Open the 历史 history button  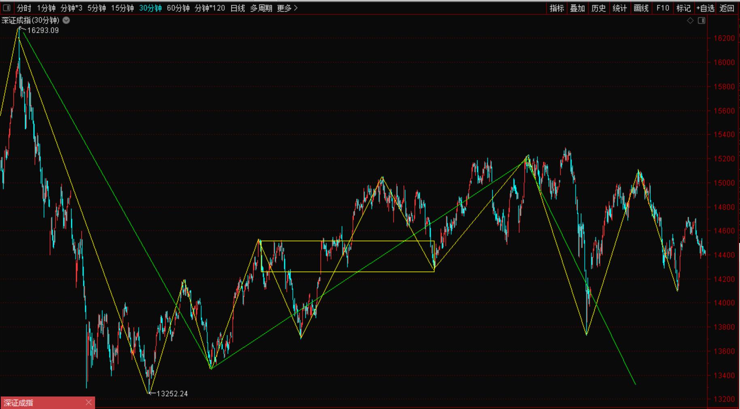pyautogui.click(x=599, y=8)
